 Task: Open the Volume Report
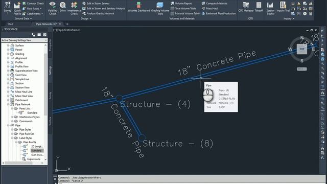(181, 4)
